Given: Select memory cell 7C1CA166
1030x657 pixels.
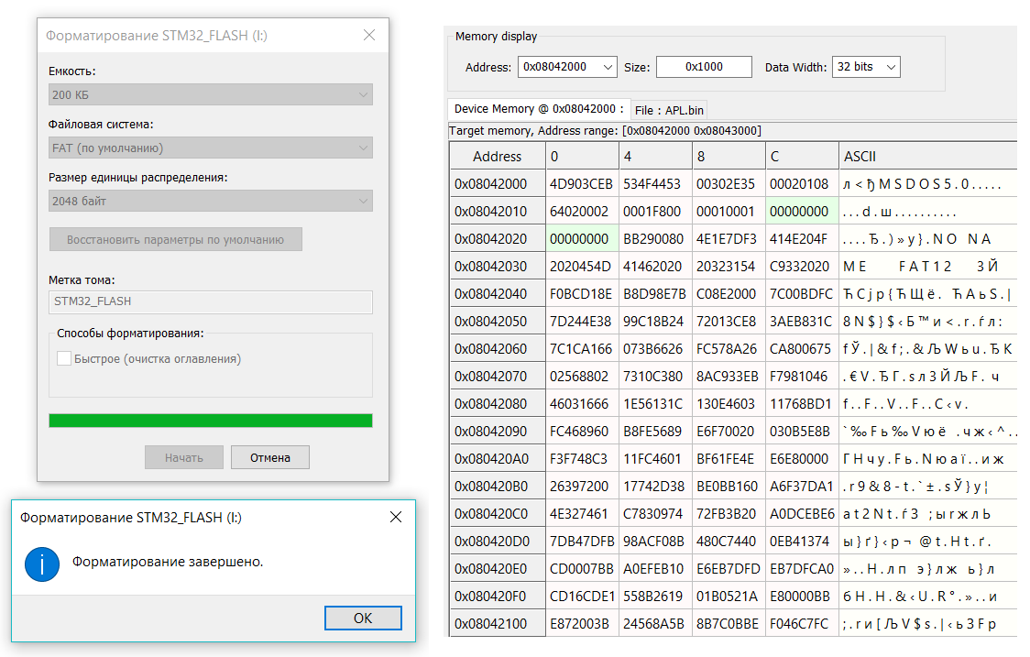Looking at the screenshot, I should click(x=582, y=349).
